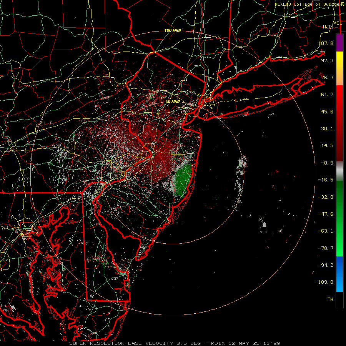Click the "100 NMI" range ring label
The width and height of the screenshot is (346, 346).
click(173, 30)
